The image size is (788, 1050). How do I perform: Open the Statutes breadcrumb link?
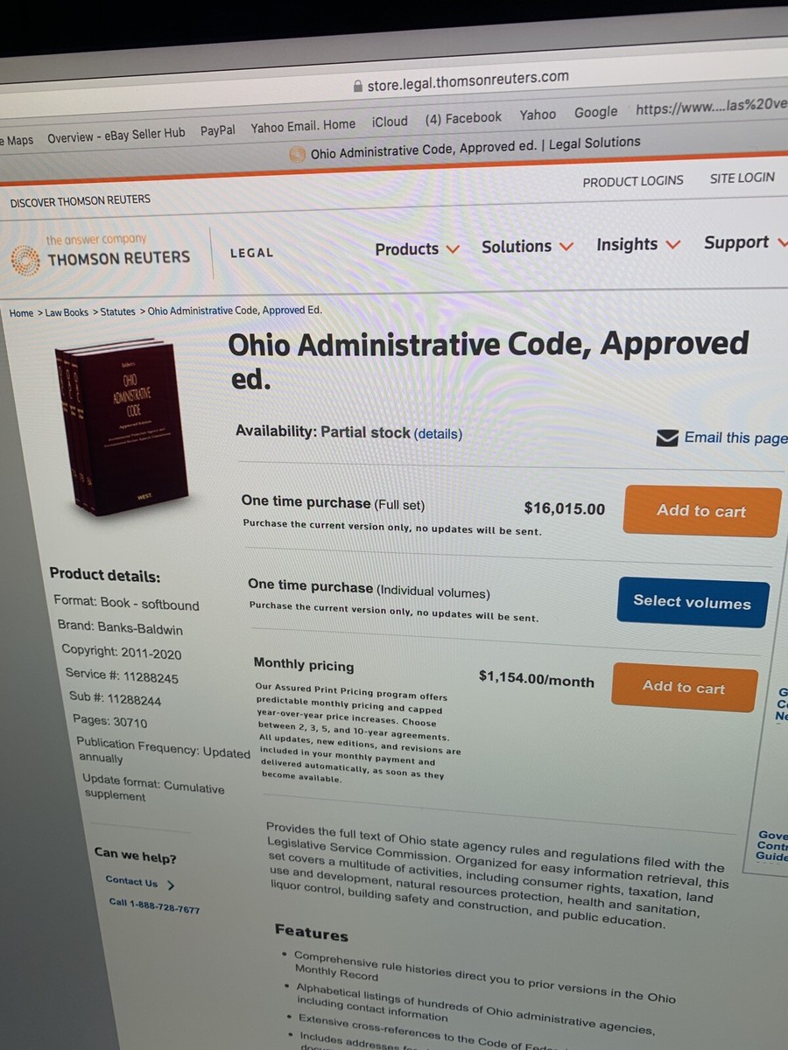[118, 311]
